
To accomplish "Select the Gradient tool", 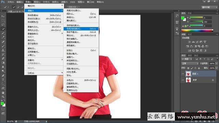I will pos(3,63).
